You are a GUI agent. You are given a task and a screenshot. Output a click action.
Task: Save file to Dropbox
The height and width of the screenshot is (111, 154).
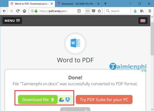pyautogui.click(x=68, y=99)
